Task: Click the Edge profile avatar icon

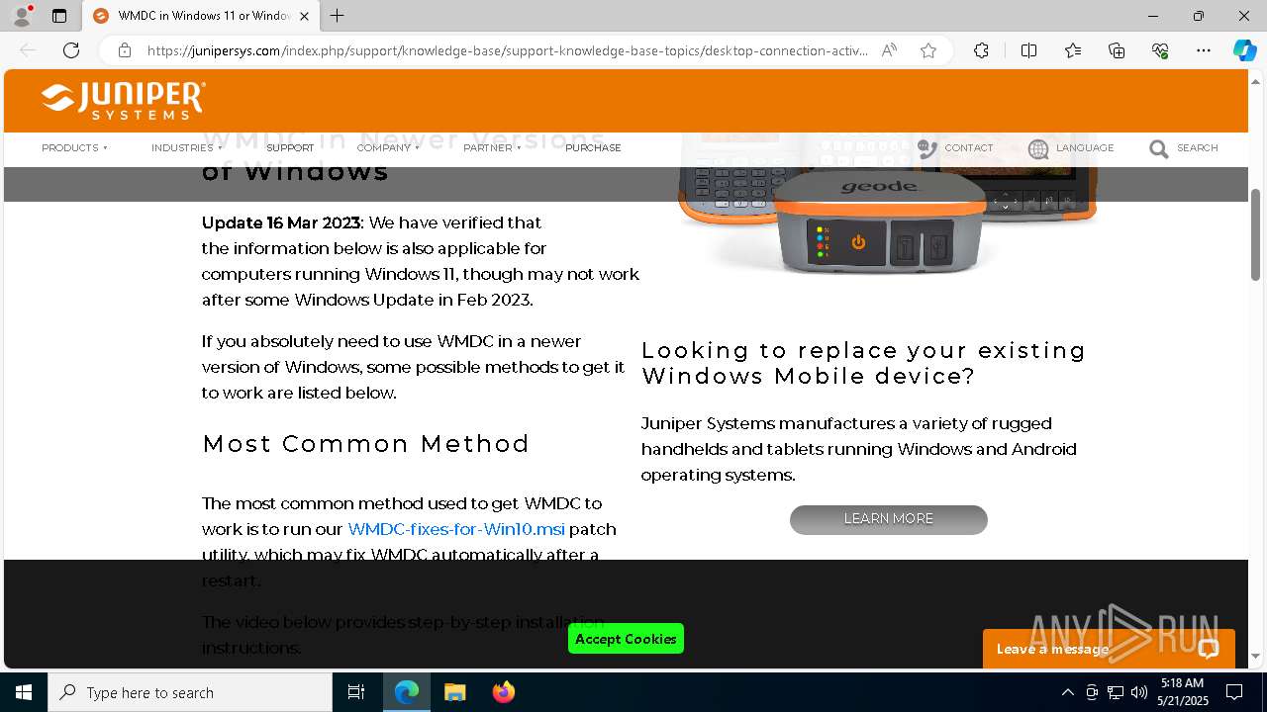Action: [22, 16]
